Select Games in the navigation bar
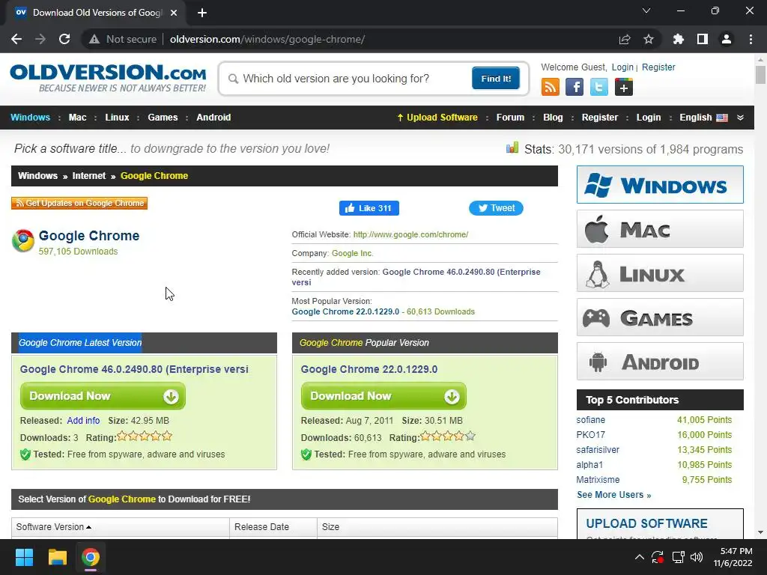767x575 pixels. [163, 118]
